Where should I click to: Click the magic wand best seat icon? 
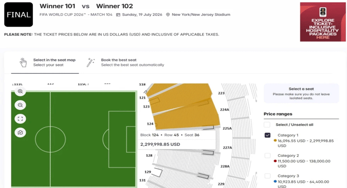[x=91, y=62]
